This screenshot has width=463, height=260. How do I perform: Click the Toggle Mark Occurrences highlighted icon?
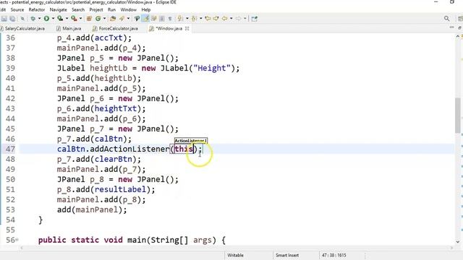[145, 19]
